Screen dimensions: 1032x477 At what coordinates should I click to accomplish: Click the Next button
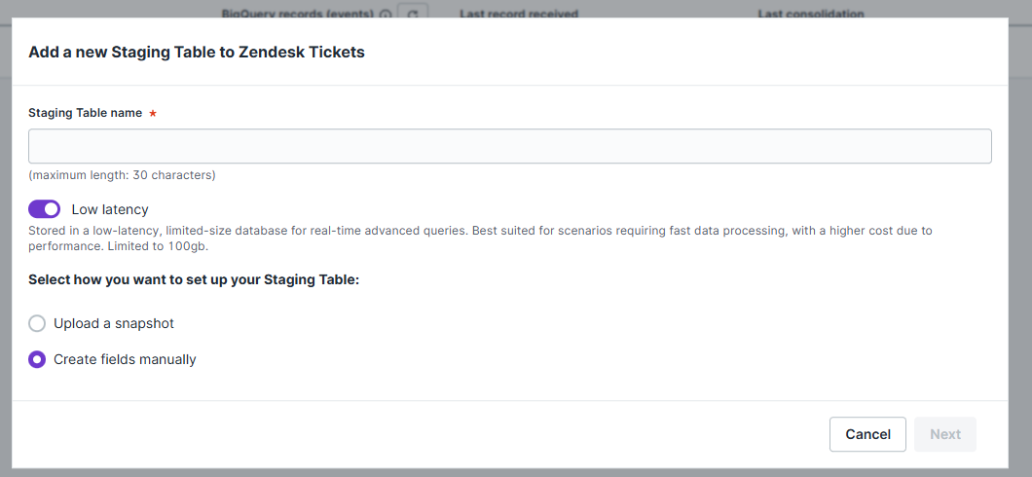(x=944, y=434)
